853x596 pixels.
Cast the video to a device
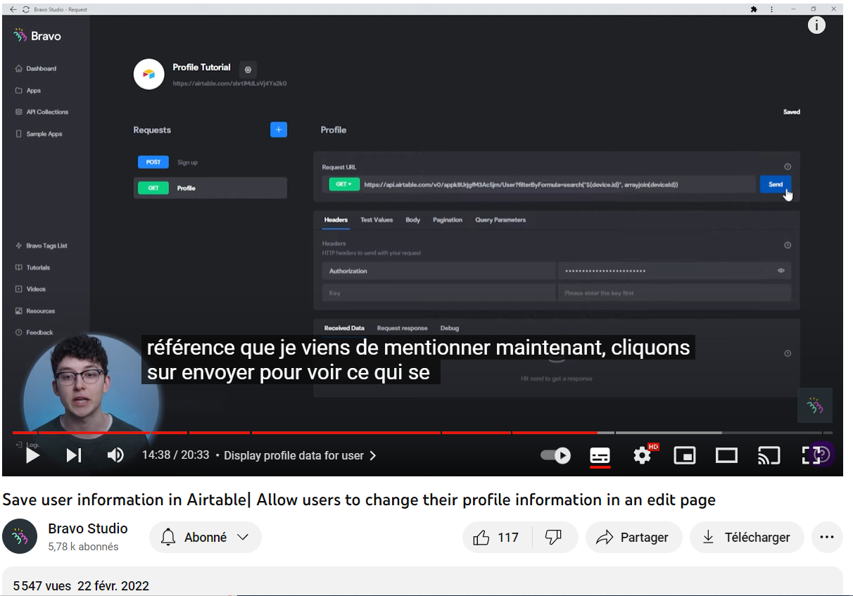769,455
